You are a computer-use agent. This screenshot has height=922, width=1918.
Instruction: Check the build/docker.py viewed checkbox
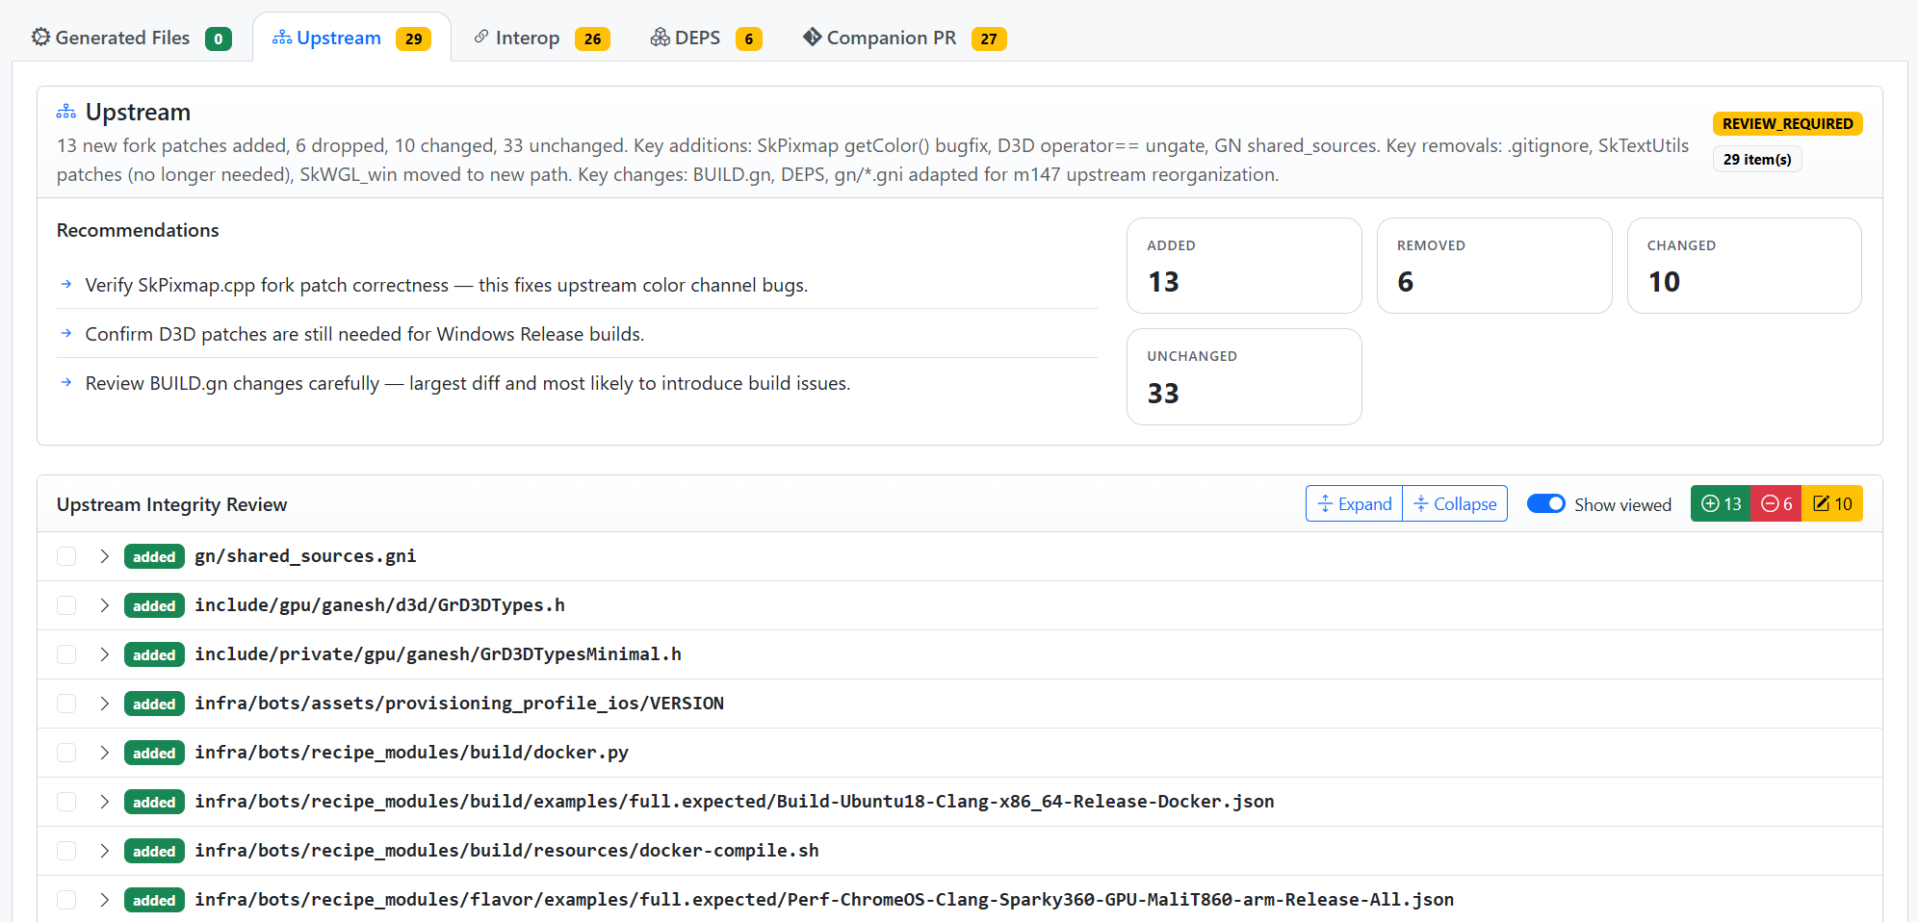click(x=66, y=753)
